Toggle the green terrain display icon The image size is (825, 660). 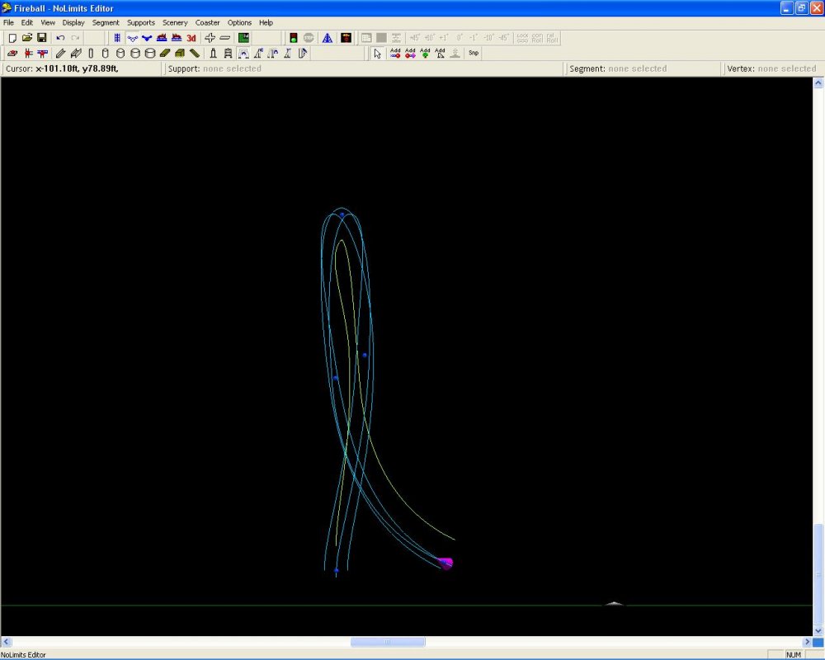(x=243, y=38)
